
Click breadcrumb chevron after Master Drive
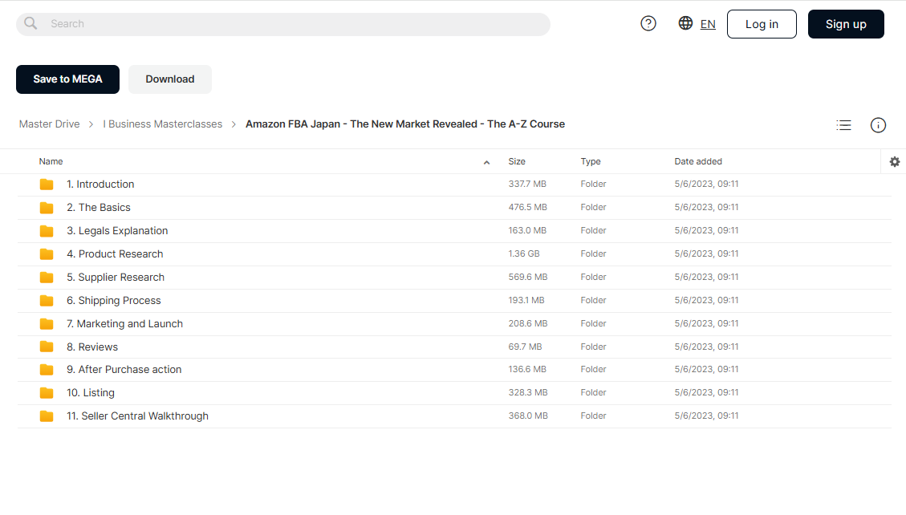pos(91,124)
